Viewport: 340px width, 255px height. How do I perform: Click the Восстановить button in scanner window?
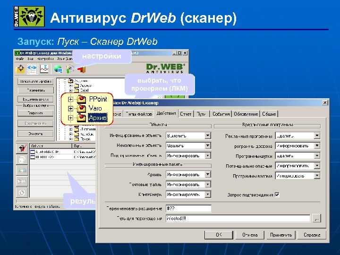pyautogui.click(x=35, y=123)
